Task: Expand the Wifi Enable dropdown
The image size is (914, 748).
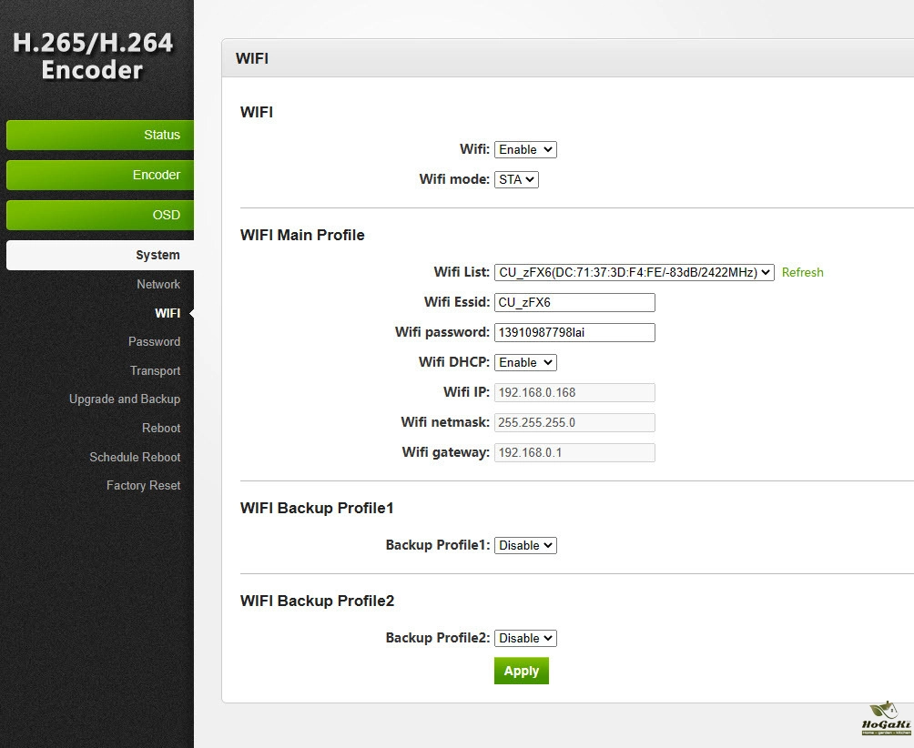Action: (525, 149)
